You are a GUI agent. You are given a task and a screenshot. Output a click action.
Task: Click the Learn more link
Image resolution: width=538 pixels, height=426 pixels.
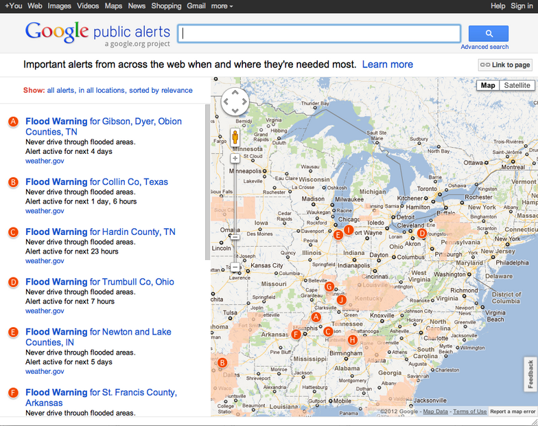pyautogui.click(x=387, y=65)
